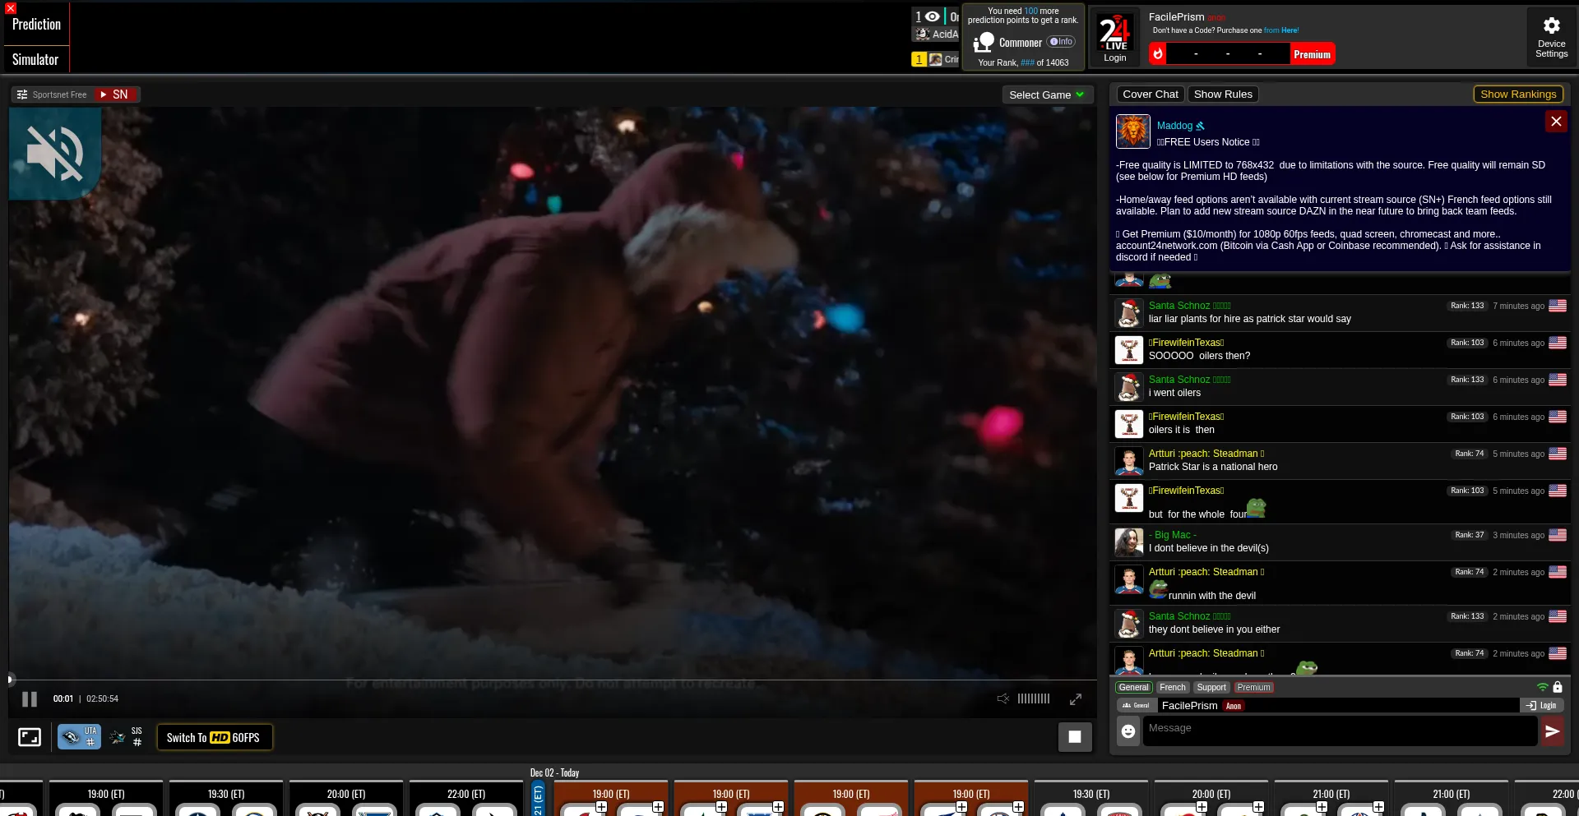Click the 24 Live Login logo
Image resolution: width=1579 pixels, height=816 pixels.
point(1115,38)
